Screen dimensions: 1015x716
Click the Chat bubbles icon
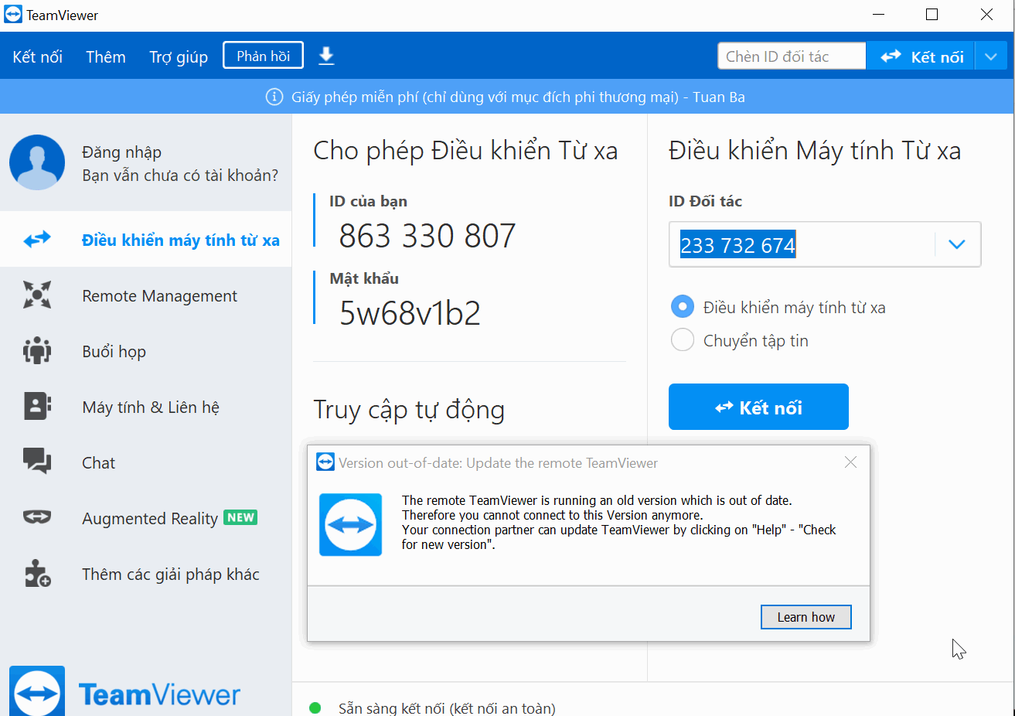36,462
